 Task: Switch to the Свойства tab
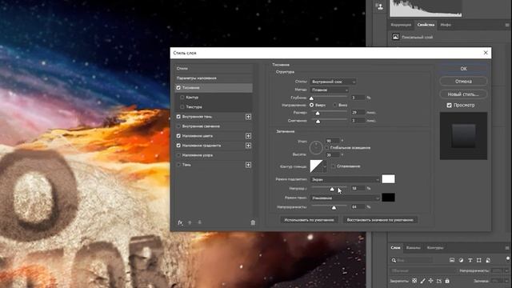click(426, 25)
